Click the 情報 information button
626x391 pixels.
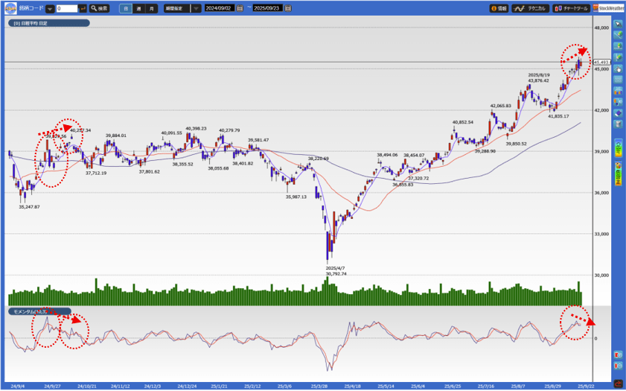[x=499, y=8]
